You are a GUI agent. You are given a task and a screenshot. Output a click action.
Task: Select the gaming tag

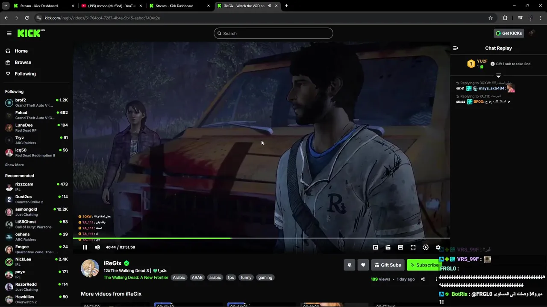265,278
